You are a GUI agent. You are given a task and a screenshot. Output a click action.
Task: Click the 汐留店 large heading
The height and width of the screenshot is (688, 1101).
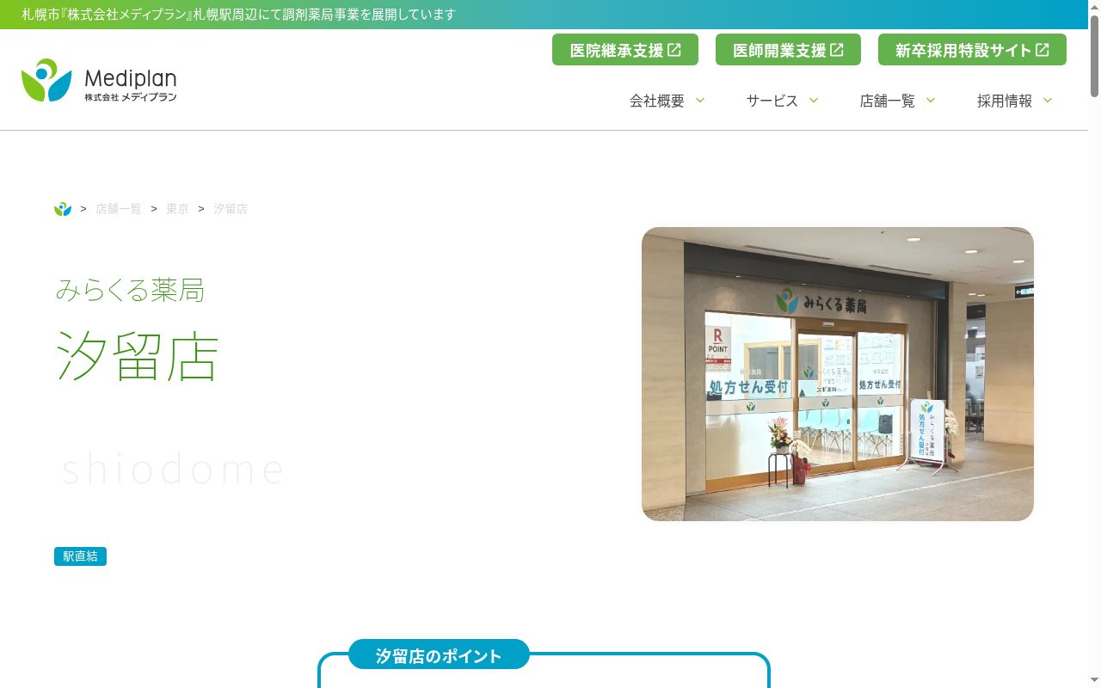click(x=138, y=355)
